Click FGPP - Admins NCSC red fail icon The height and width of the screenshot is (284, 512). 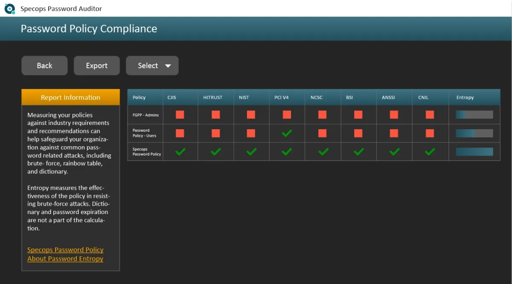coord(322,115)
